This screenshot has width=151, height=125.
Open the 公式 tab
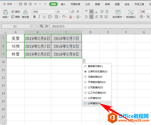[x=88, y=4]
